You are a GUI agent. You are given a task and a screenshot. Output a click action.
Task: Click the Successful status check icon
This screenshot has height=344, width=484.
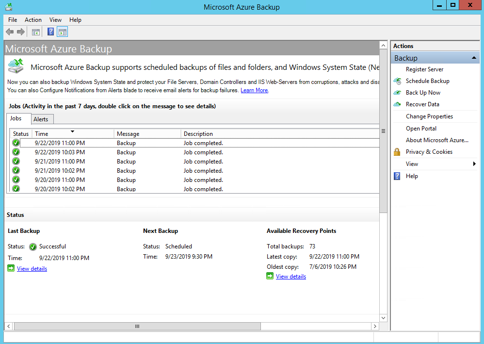pos(32,247)
